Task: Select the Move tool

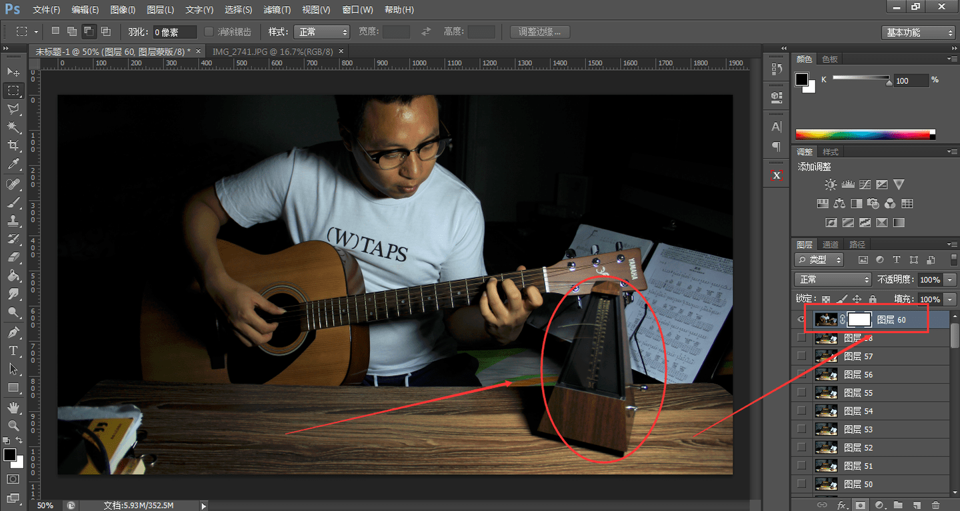Action: [13, 71]
